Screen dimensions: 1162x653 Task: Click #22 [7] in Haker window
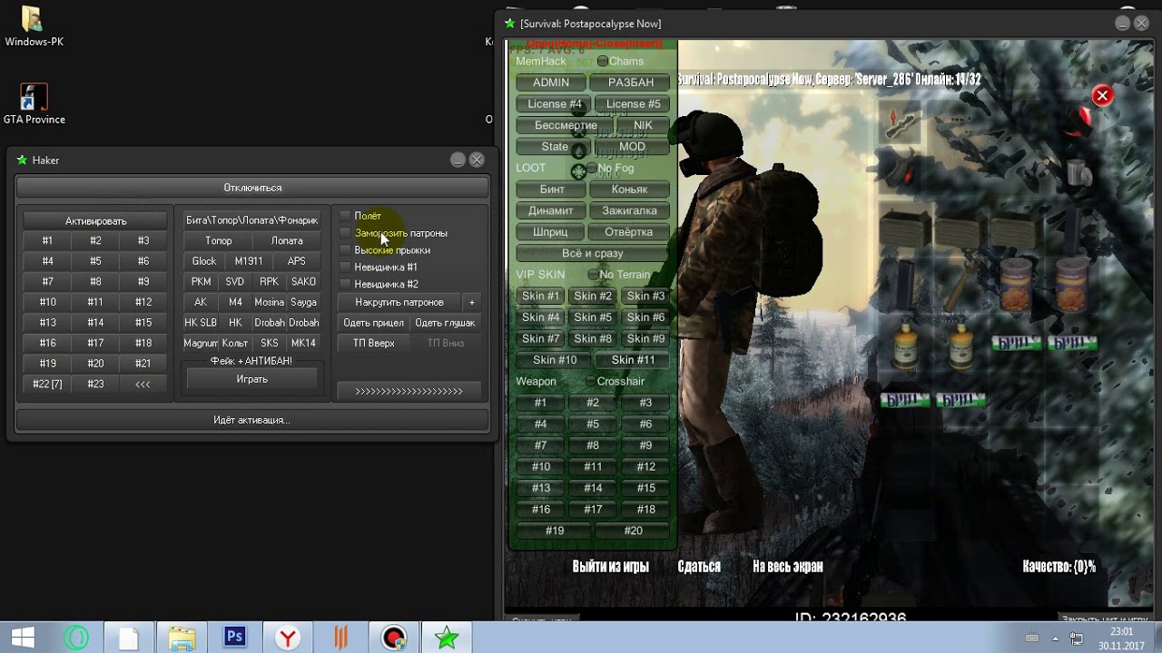pos(47,384)
